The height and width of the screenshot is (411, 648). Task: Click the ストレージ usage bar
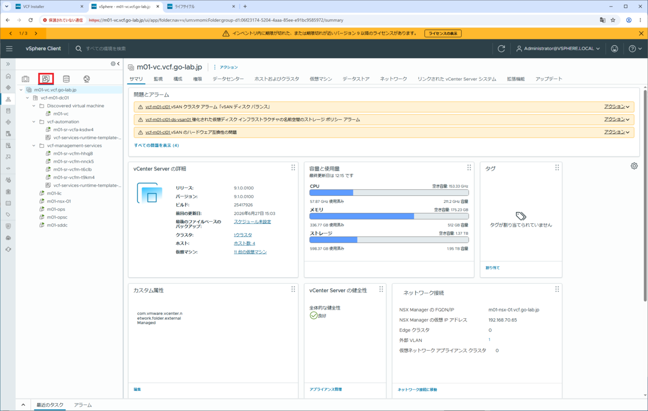[x=389, y=239]
